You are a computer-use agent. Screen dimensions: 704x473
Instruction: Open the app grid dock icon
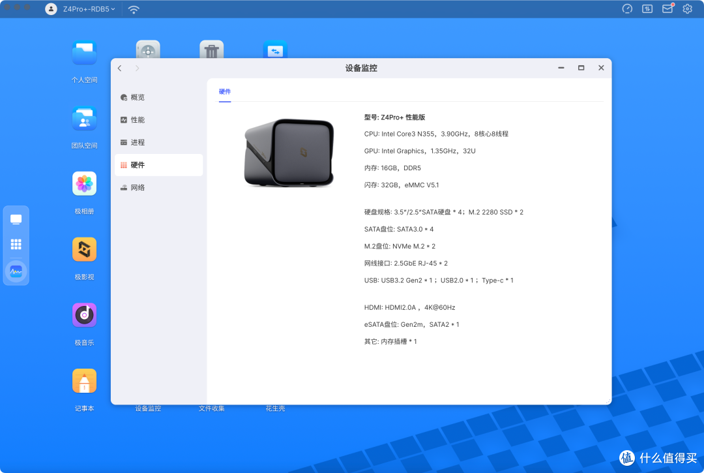[x=16, y=244]
